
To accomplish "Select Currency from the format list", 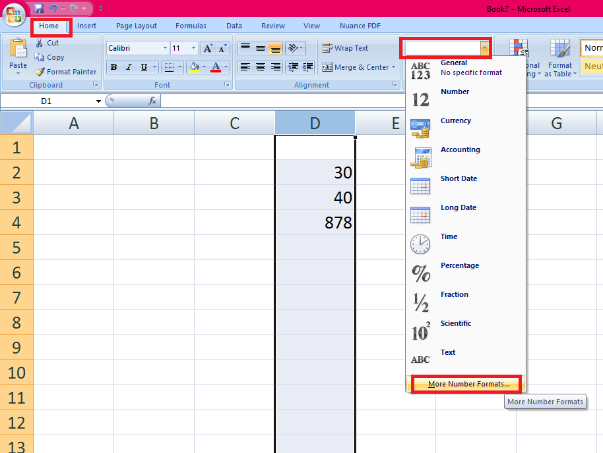I will click(x=457, y=120).
